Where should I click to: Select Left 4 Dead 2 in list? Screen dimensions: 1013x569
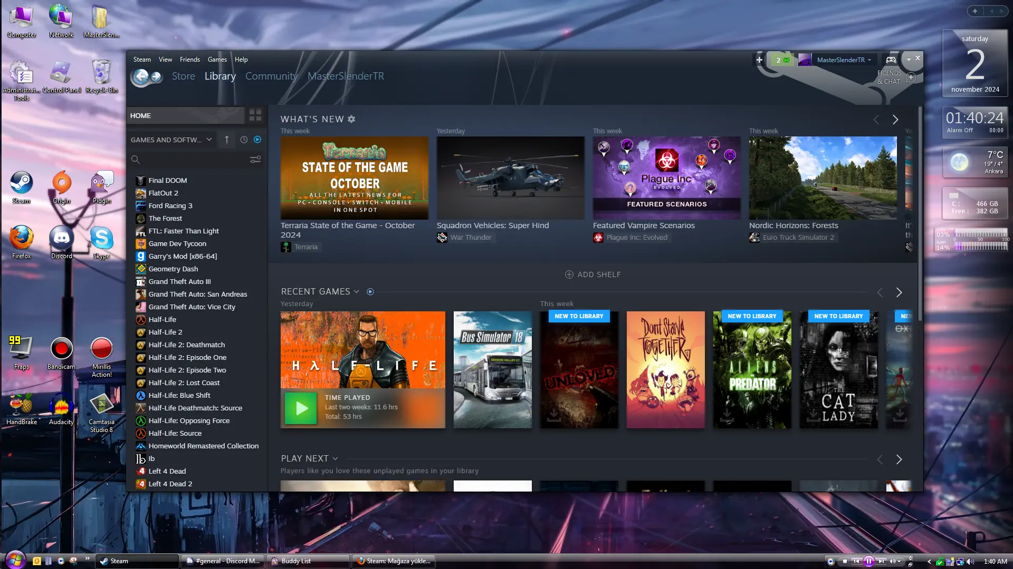[x=170, y=484]
